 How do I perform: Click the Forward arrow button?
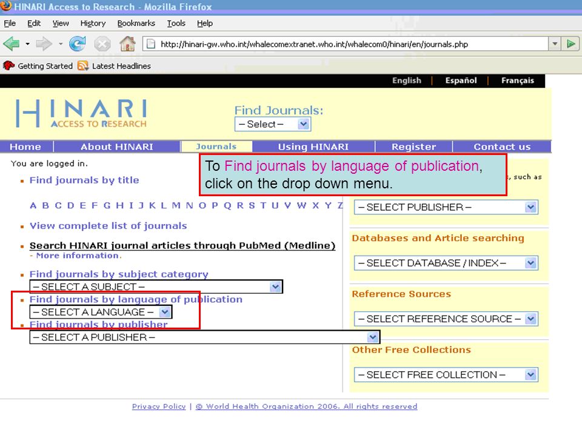point(44,44)
